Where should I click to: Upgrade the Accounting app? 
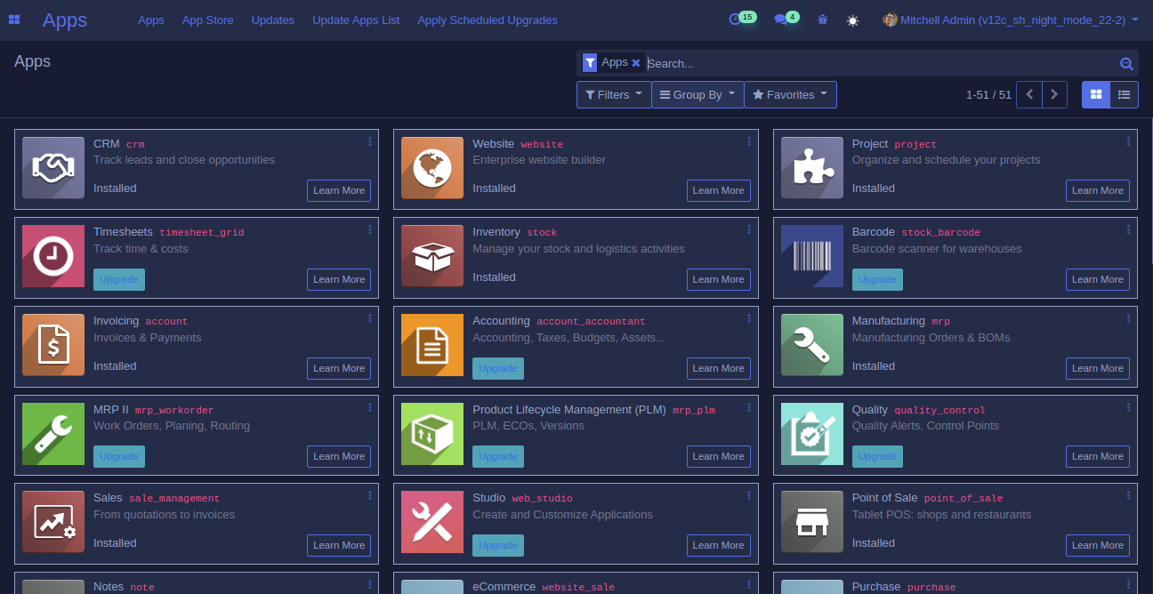coord(498,368)
